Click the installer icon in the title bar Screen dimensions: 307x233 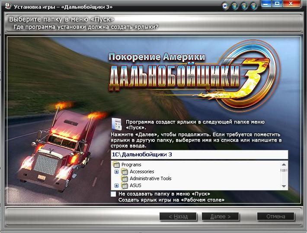pos(8,6)
